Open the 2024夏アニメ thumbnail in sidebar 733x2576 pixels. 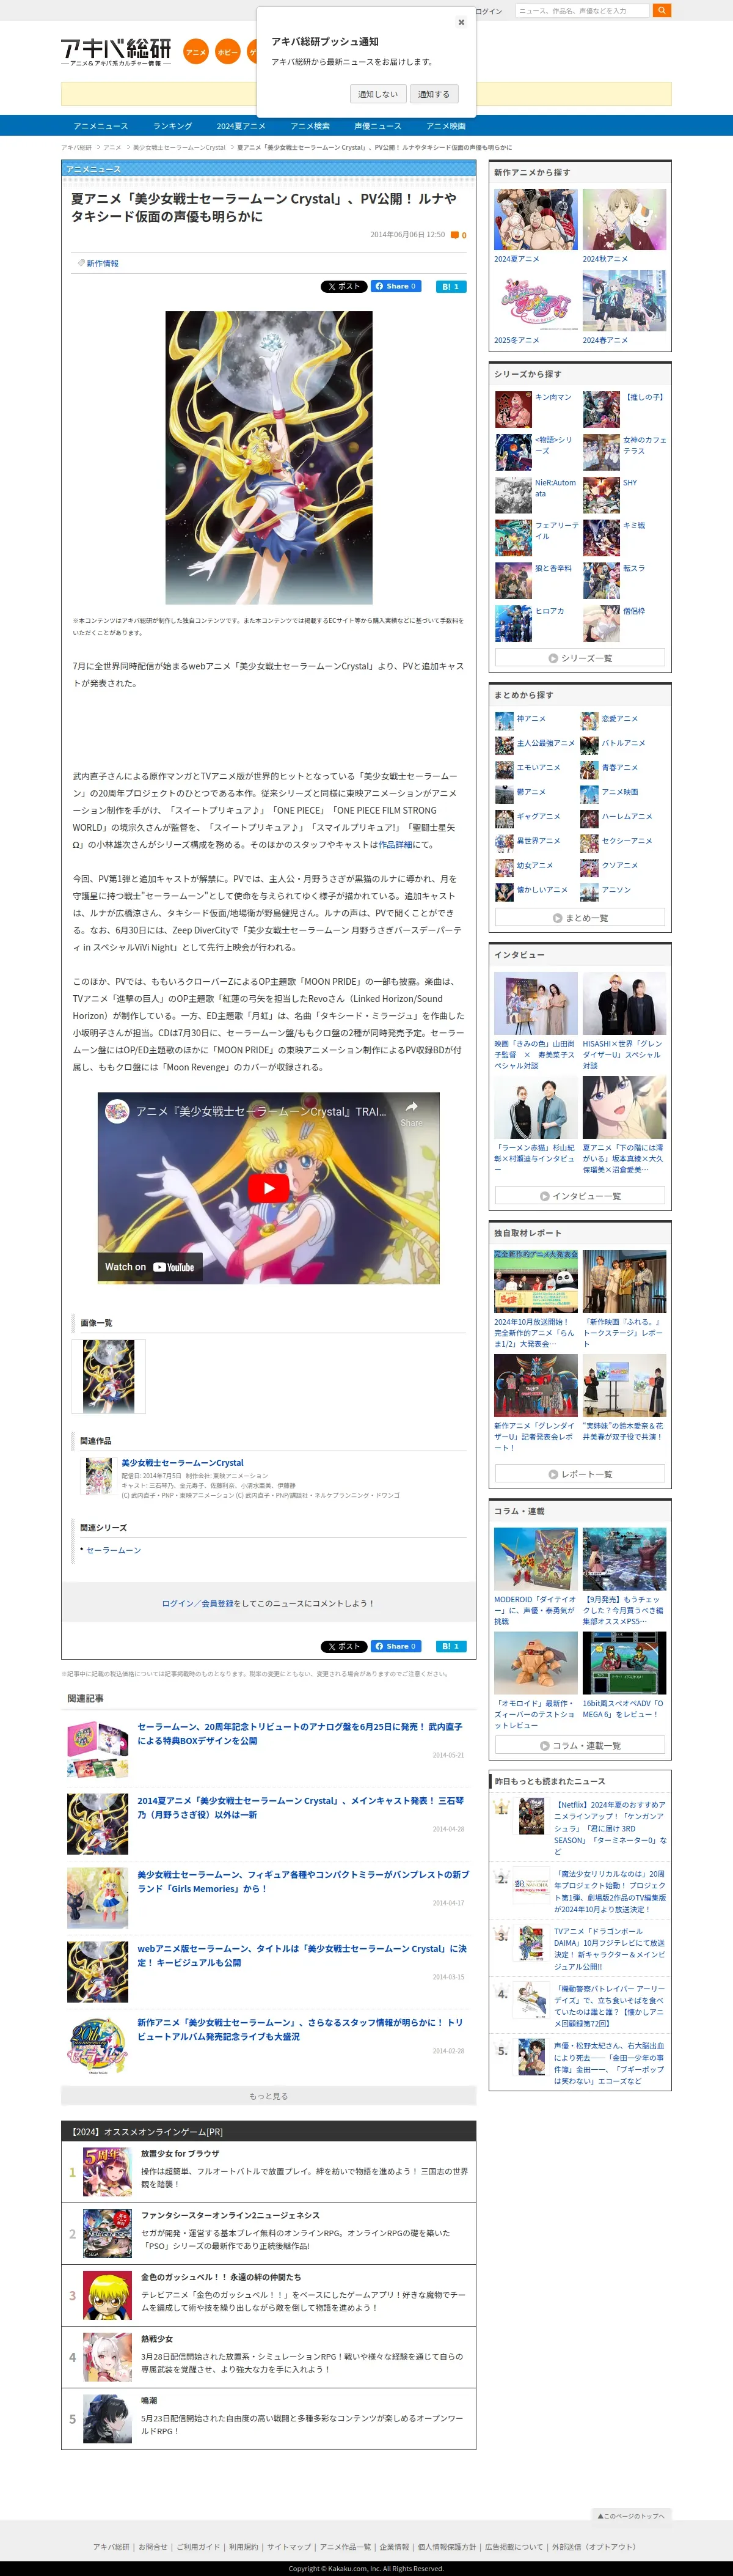click(x=535, y=219)
